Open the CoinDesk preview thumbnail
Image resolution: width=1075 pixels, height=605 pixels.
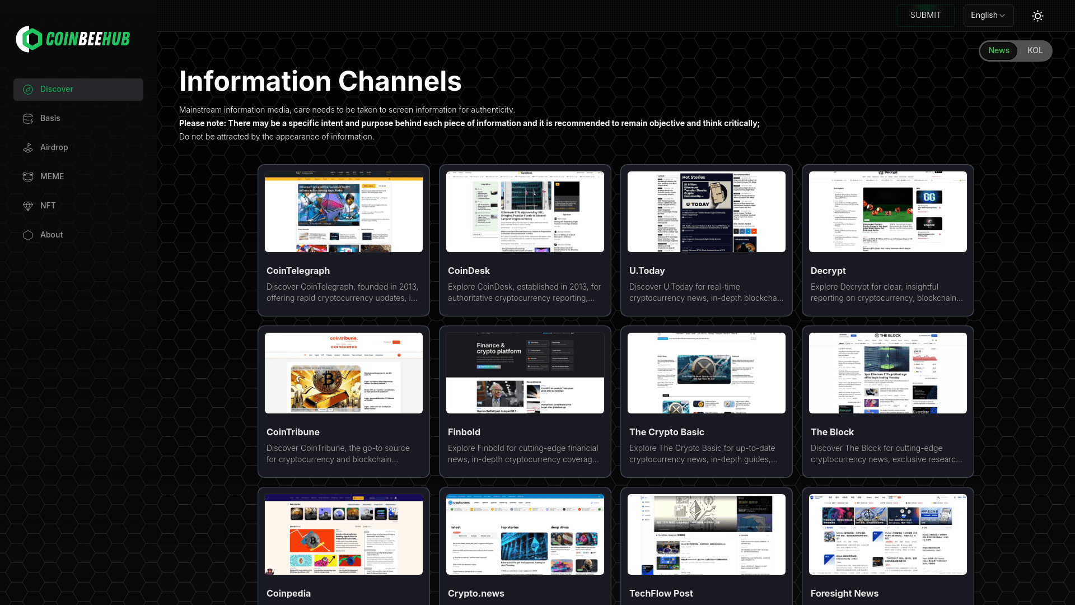[525, 212]
